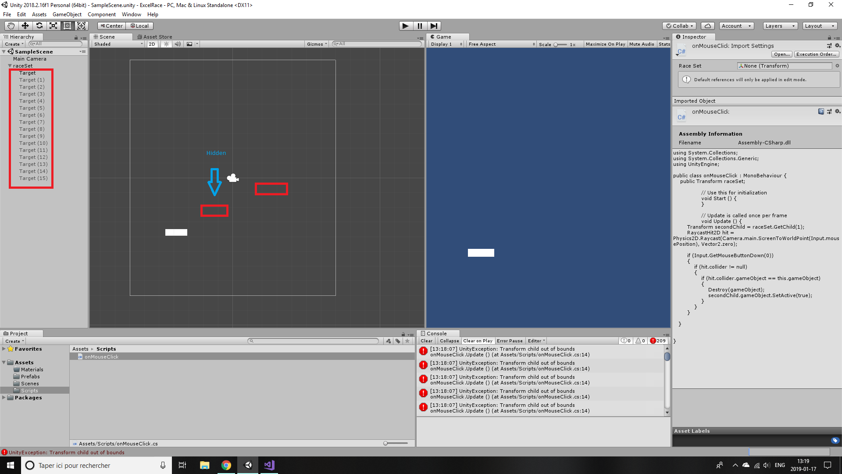Expand the Packages folder
The width and height of the screenshot is (842, 474).
click(4, 398)
